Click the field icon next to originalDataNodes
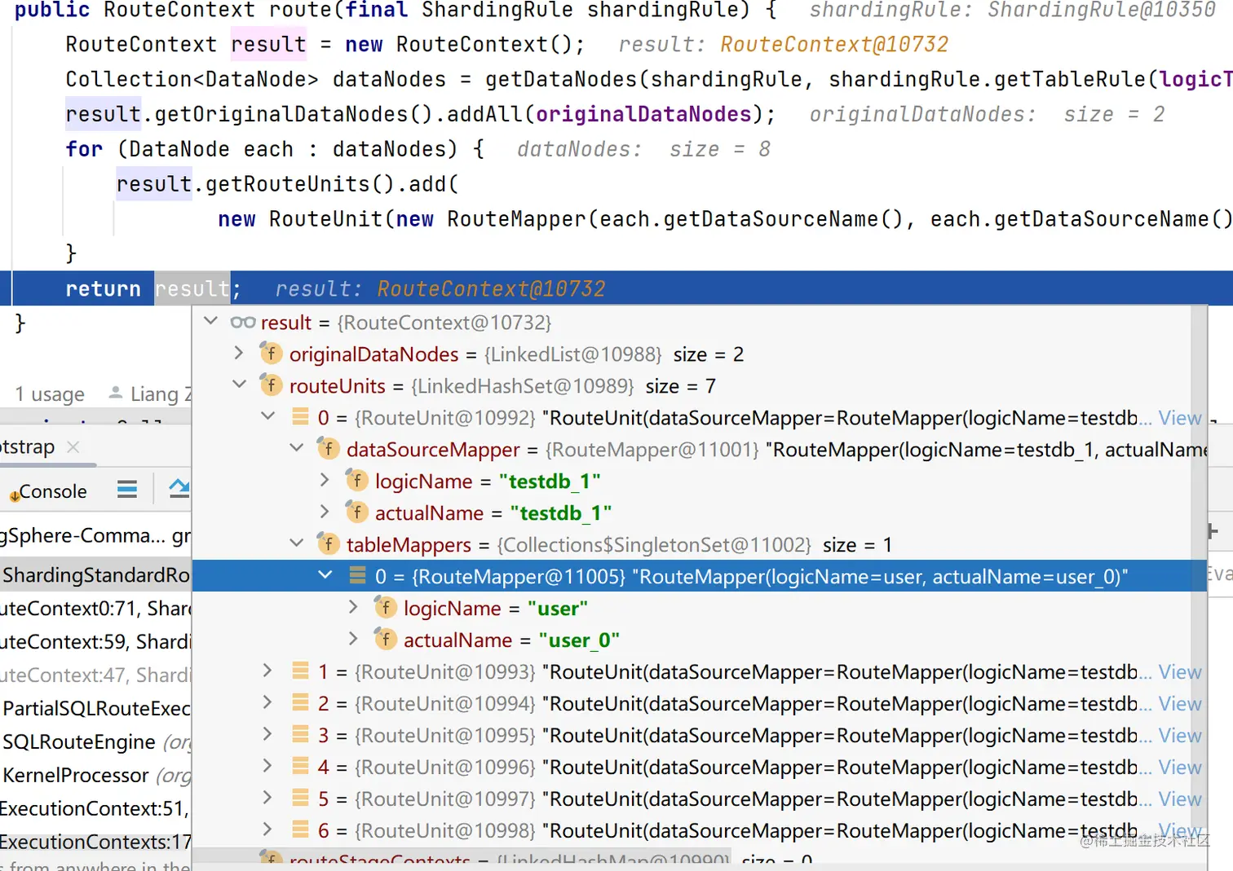Viewport: 1233px width, 871px height. coord(271,354)
